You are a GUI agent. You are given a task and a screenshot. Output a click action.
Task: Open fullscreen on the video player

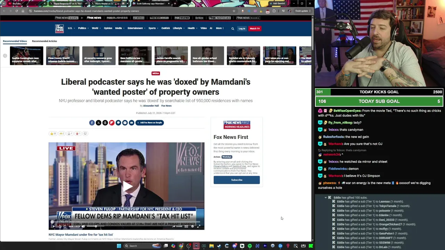pyautogui.click(x=199, y=226)
